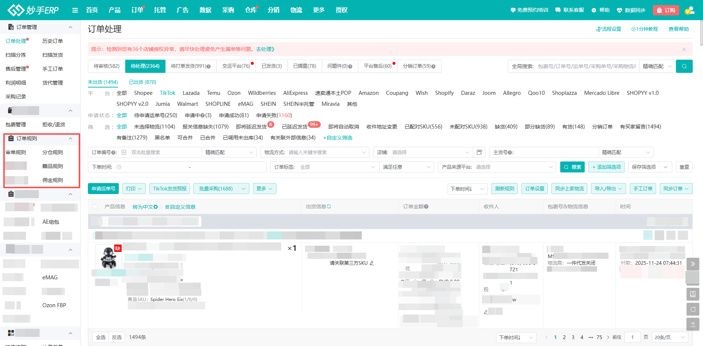Screen dimensions: 703x346
Task: Click 全选 button at the bottom
Action: 101,337
